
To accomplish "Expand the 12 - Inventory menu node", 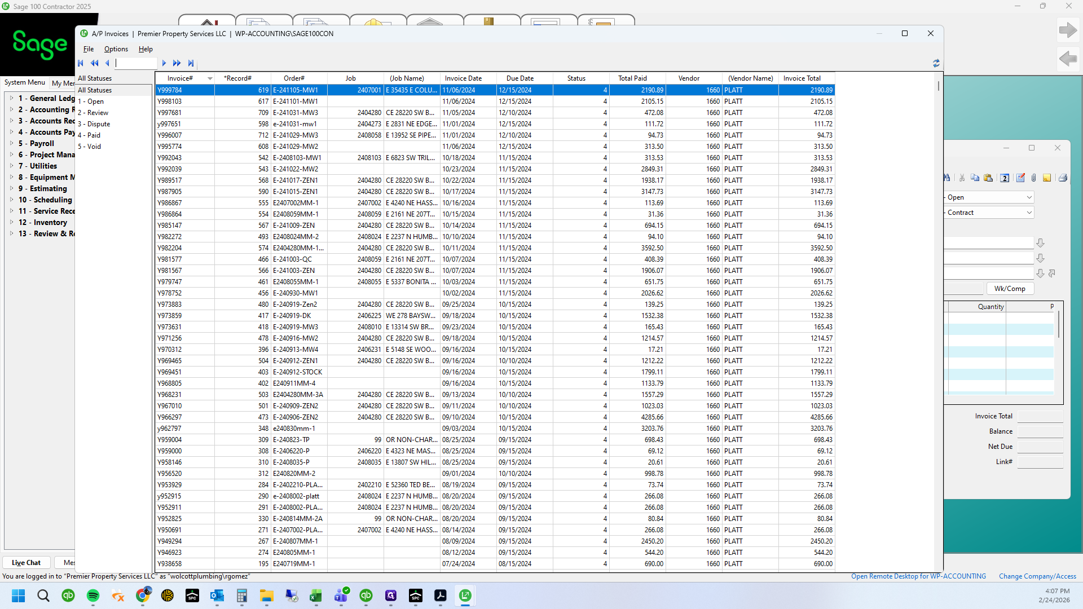I will [11, 222].
